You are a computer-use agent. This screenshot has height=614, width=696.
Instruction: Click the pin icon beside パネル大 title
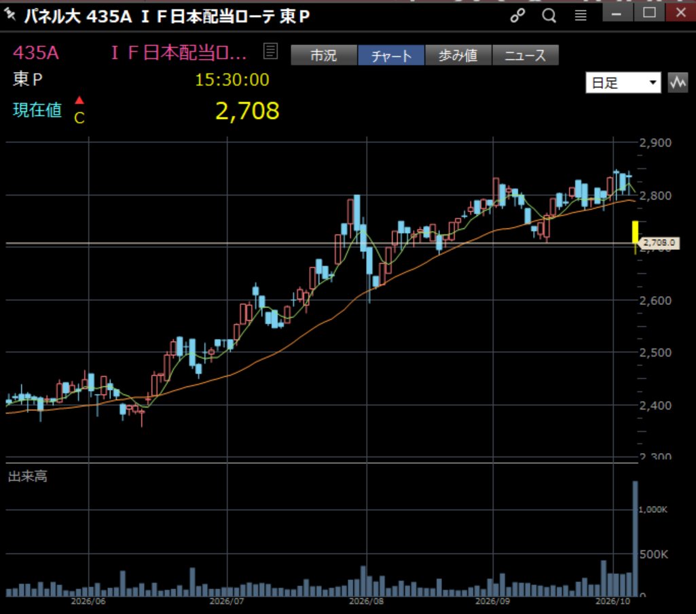10,14
